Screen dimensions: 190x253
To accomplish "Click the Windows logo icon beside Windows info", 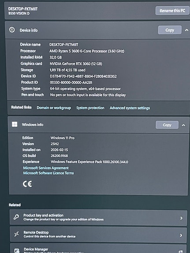I will point(15,124).
